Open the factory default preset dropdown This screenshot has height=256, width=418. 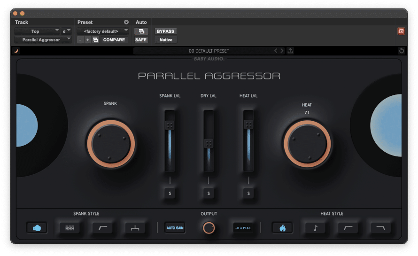[103, 31]
